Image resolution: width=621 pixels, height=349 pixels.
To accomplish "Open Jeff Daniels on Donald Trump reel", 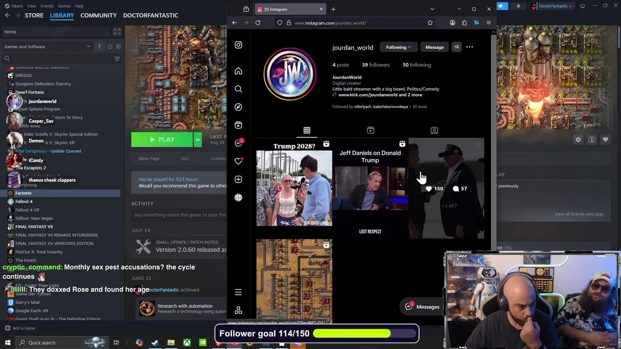I will pos(370,188).
